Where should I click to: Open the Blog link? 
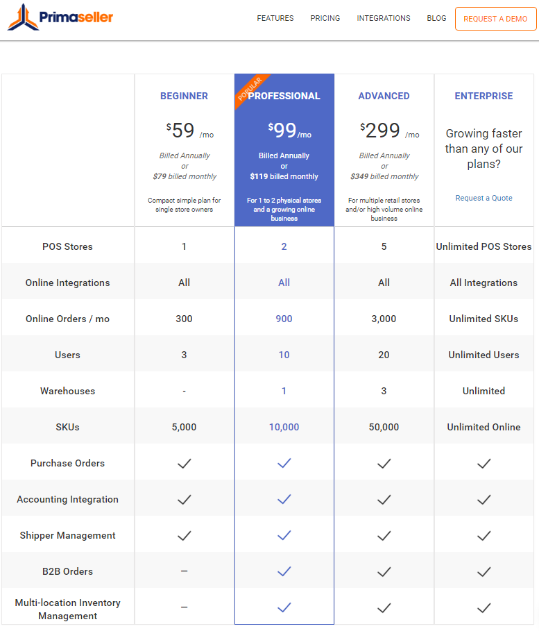coord(436,19)
